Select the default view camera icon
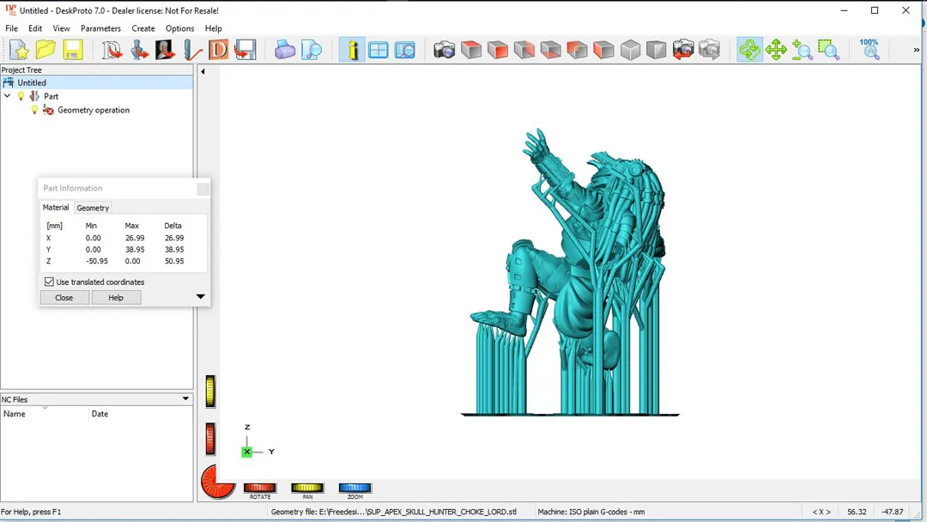This screenshot has height=522, width=927. pos(444,50)
